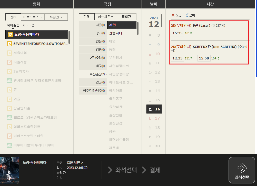
Task: Select the 전체 tab in the 극장 panel
Action: (x=87, y=16)
